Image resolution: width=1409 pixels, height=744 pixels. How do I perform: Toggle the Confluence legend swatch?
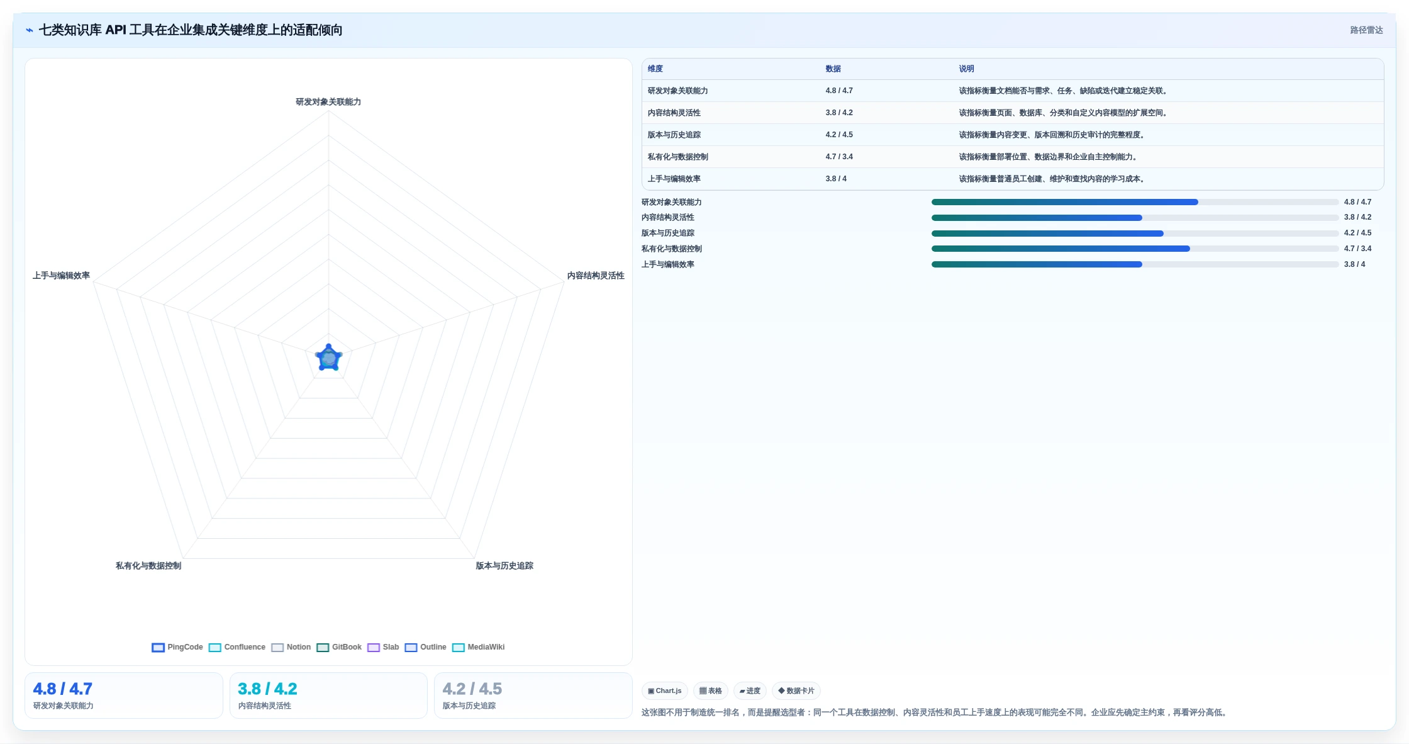214,647
